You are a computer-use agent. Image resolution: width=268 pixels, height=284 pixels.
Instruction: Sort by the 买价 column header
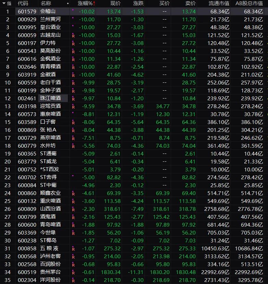point(165,3)
